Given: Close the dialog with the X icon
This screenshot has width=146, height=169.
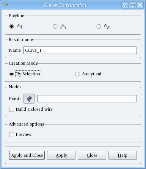Looking at the screenshot, I should [140, 5].
